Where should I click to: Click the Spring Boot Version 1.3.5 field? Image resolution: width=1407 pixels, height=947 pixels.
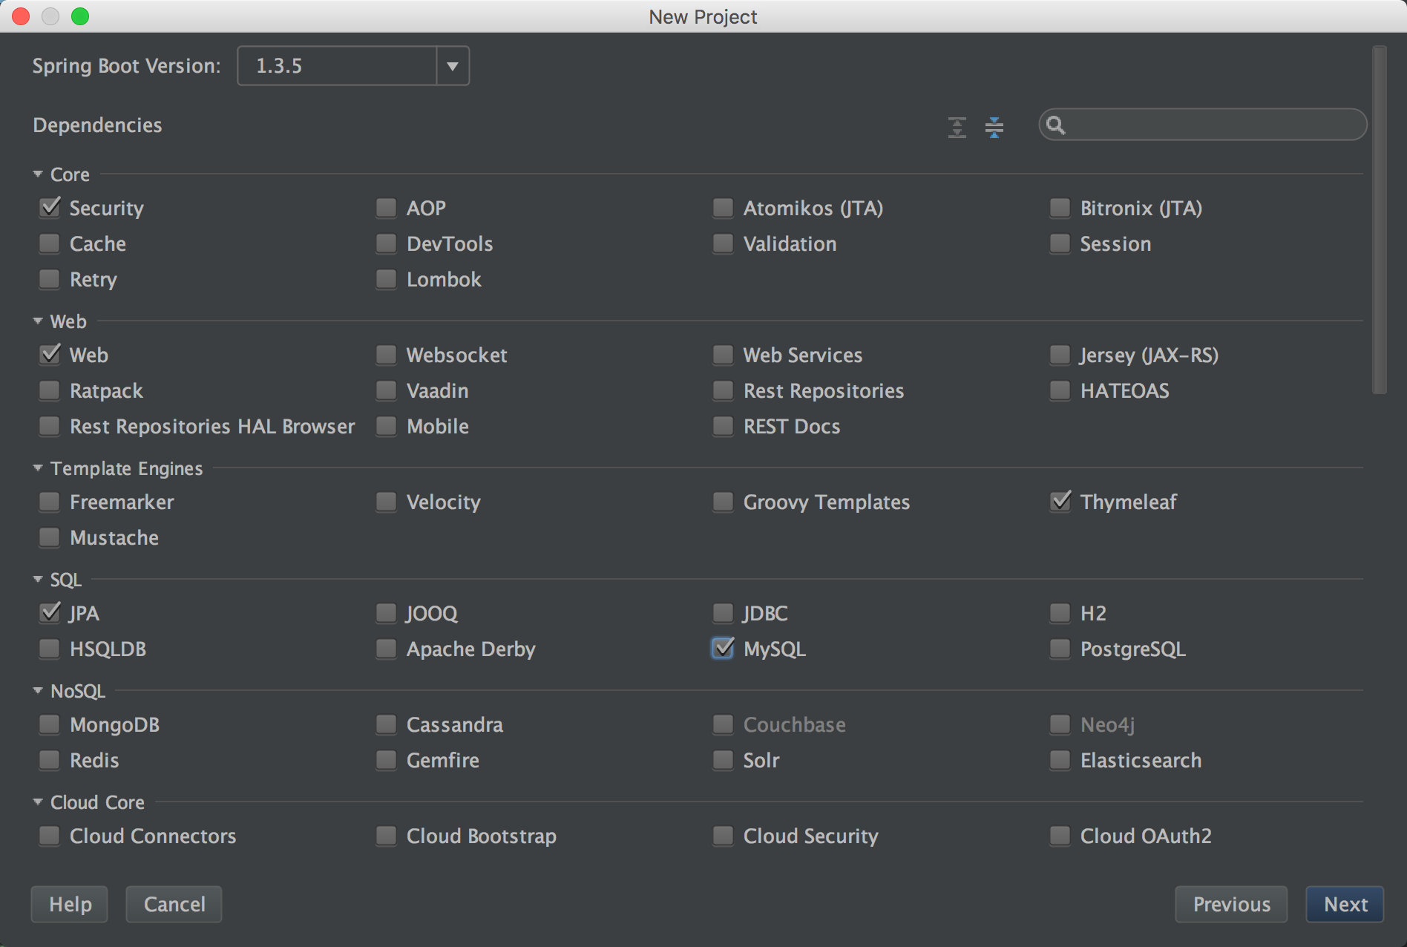[337, 66]
